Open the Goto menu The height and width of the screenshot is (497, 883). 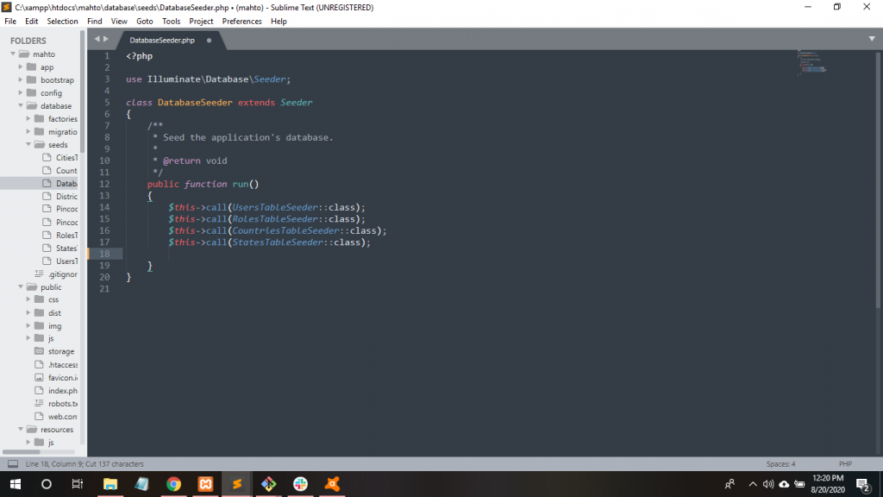pos(144,21)
